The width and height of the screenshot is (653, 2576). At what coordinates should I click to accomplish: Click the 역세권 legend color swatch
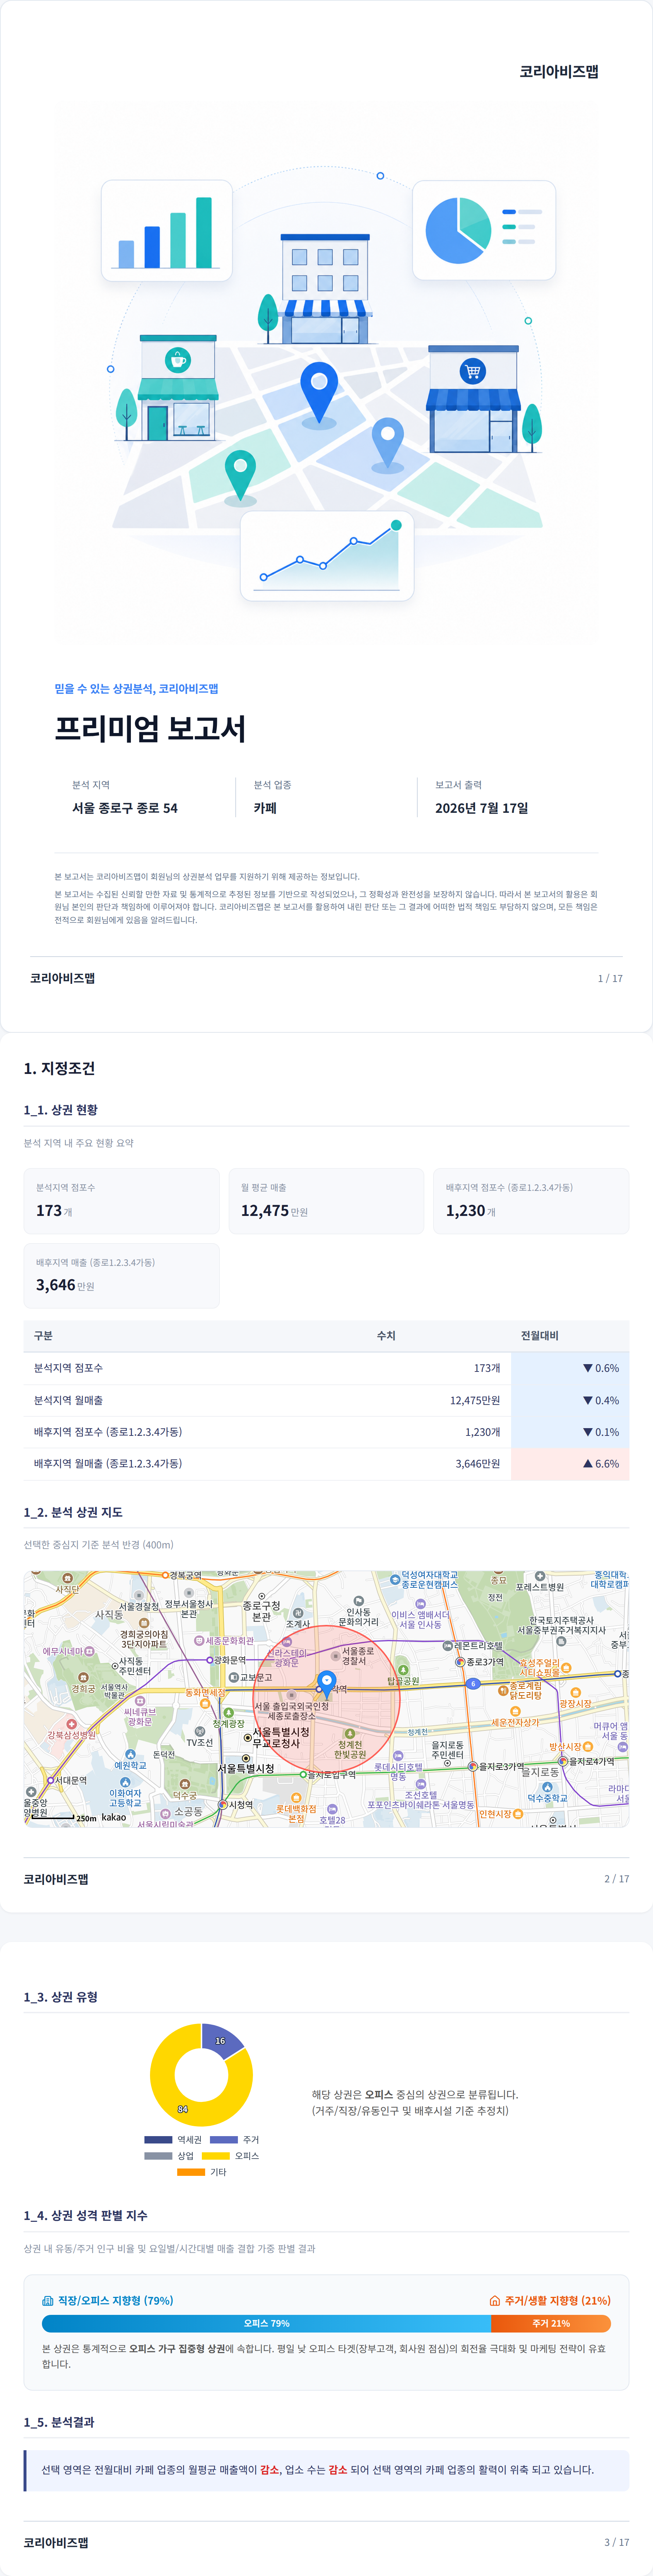pyautogui.click(x=158, y=2140)
